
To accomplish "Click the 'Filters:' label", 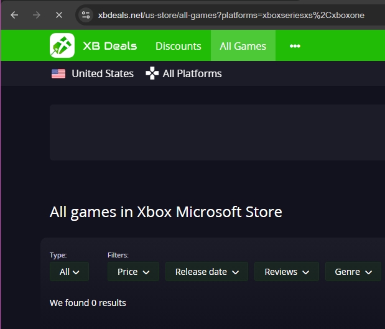I will 118,255.
